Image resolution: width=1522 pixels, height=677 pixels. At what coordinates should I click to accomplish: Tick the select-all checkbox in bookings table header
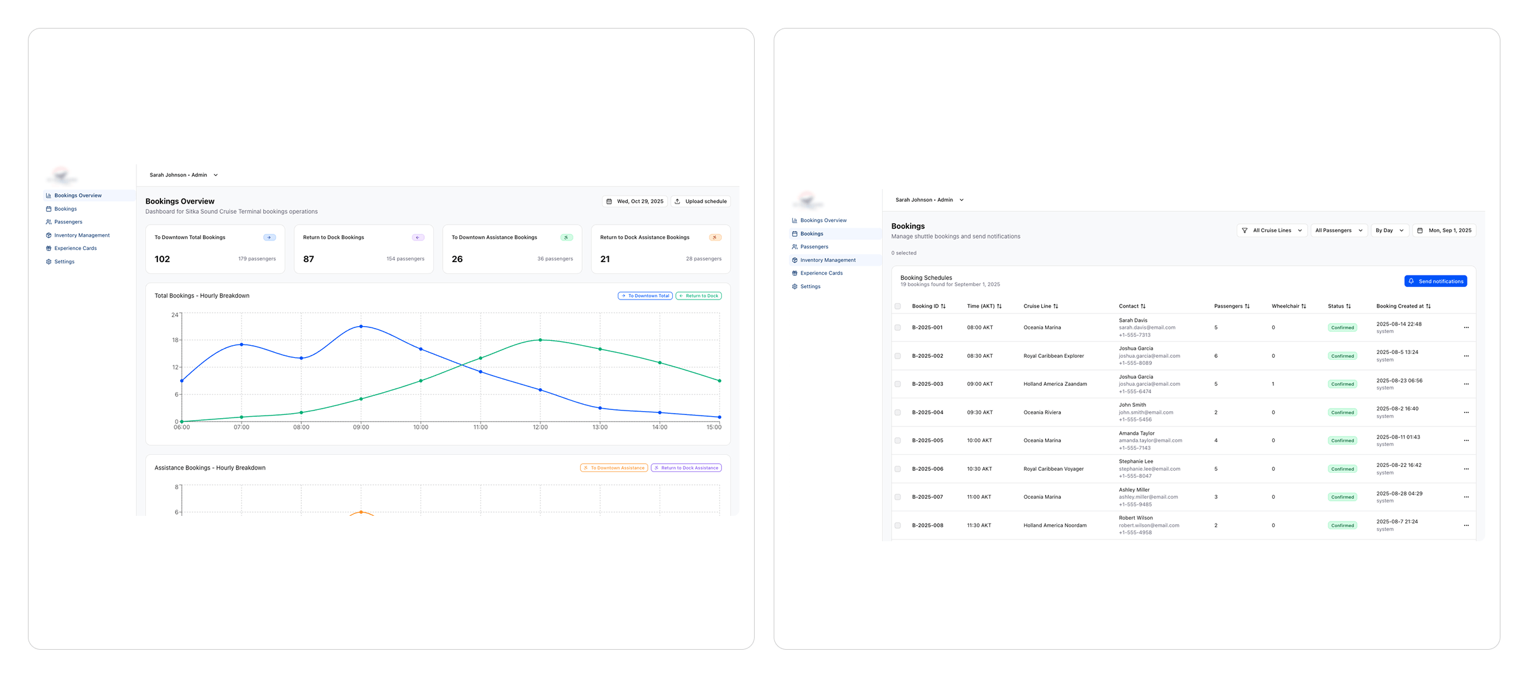click(x=897, y=306)
